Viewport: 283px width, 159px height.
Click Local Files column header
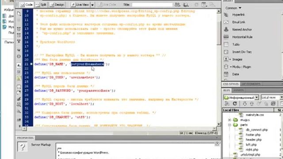[x=248, y=110]
